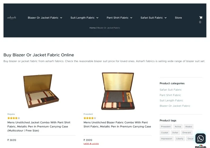210x148 pixels.
Task: Open Pant Shirt Fabric dropdown menu
Action: pos(119,18)
